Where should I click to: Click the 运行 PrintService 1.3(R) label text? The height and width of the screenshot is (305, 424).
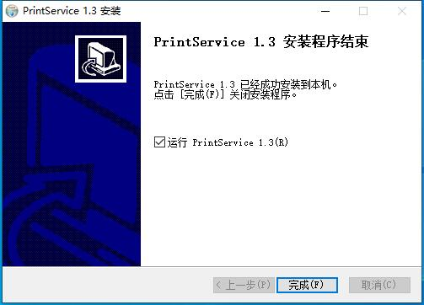pos(228,142)
